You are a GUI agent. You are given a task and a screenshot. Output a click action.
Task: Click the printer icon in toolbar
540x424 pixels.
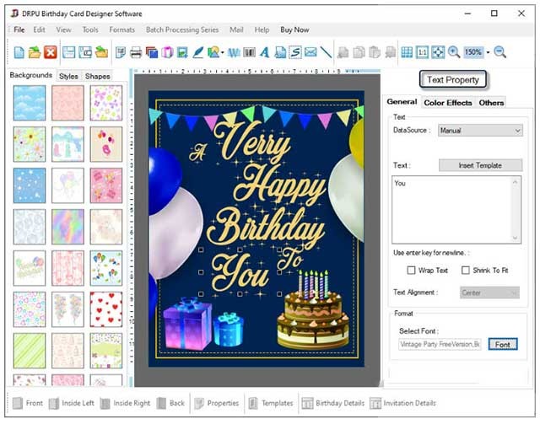(x=136, y=52)
